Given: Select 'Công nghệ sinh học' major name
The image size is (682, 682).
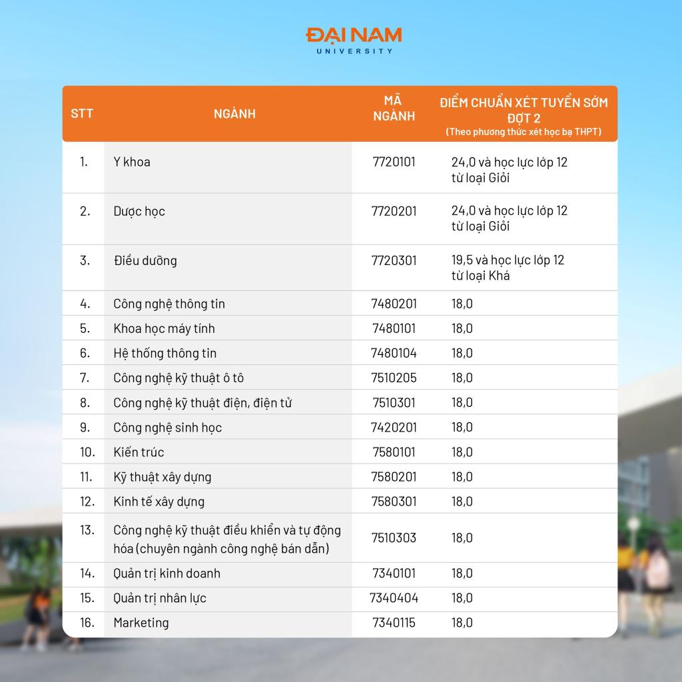Looking at the screenshot, I should [x=167, y=428].
